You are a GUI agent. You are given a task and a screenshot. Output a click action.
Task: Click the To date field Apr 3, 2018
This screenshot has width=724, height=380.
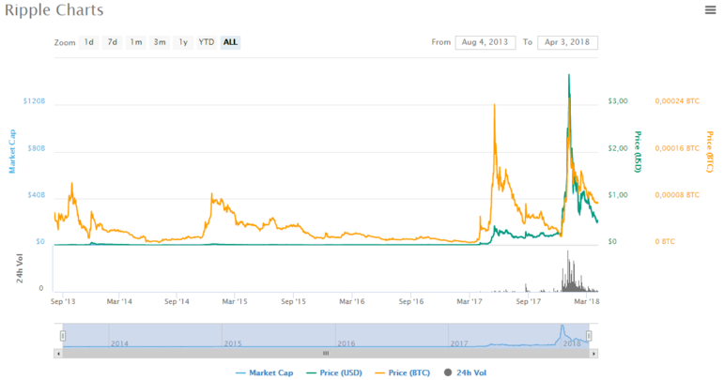click(567, 42)
